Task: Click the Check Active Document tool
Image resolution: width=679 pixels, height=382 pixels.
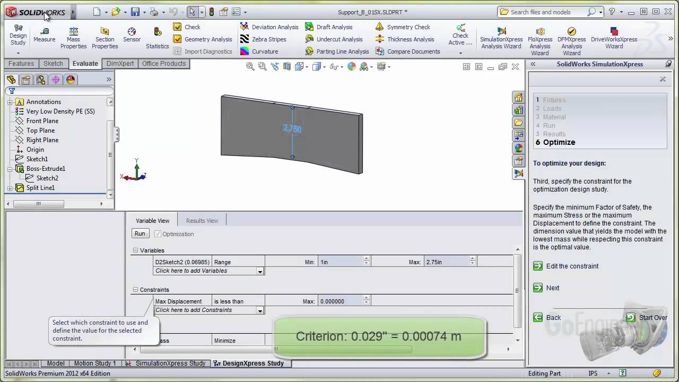Action: [460, 35]
